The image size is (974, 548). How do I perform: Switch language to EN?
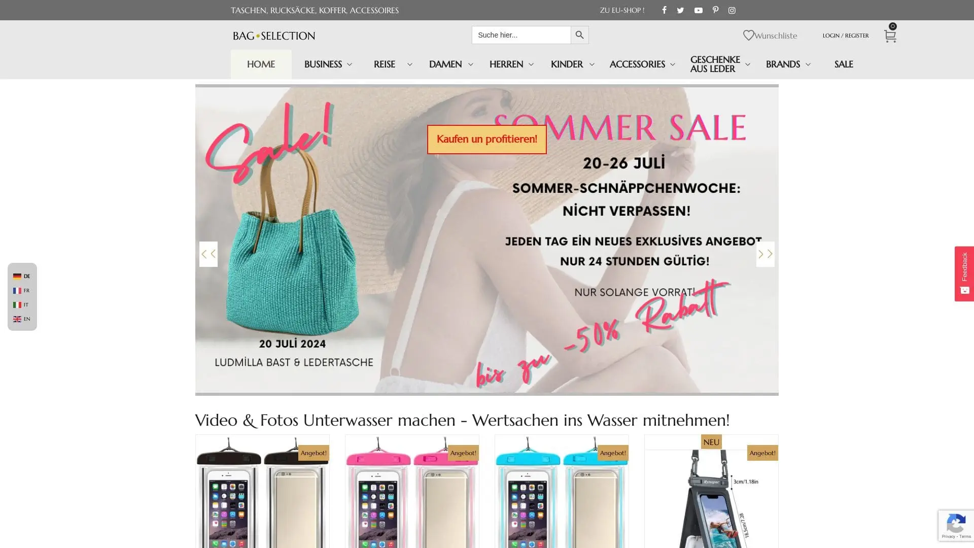pyautogui.click(x=21, y=319)
